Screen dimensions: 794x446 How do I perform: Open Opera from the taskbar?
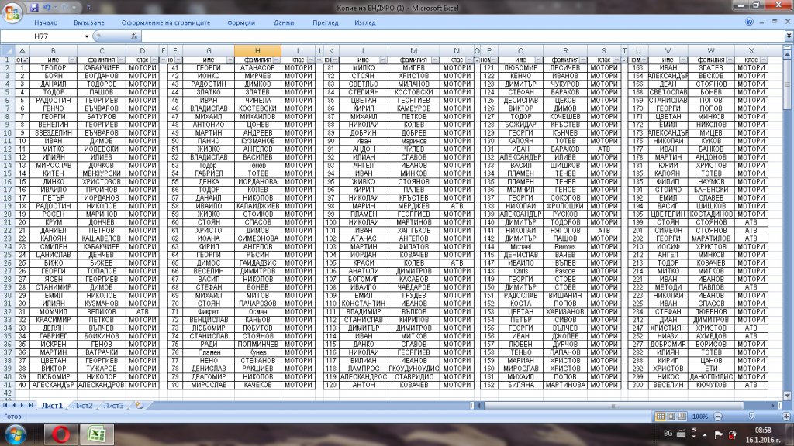64,433
